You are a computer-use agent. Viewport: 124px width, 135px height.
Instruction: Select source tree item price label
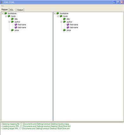(17, 30)
